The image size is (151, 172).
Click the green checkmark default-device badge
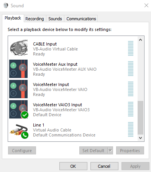(25, 115)
